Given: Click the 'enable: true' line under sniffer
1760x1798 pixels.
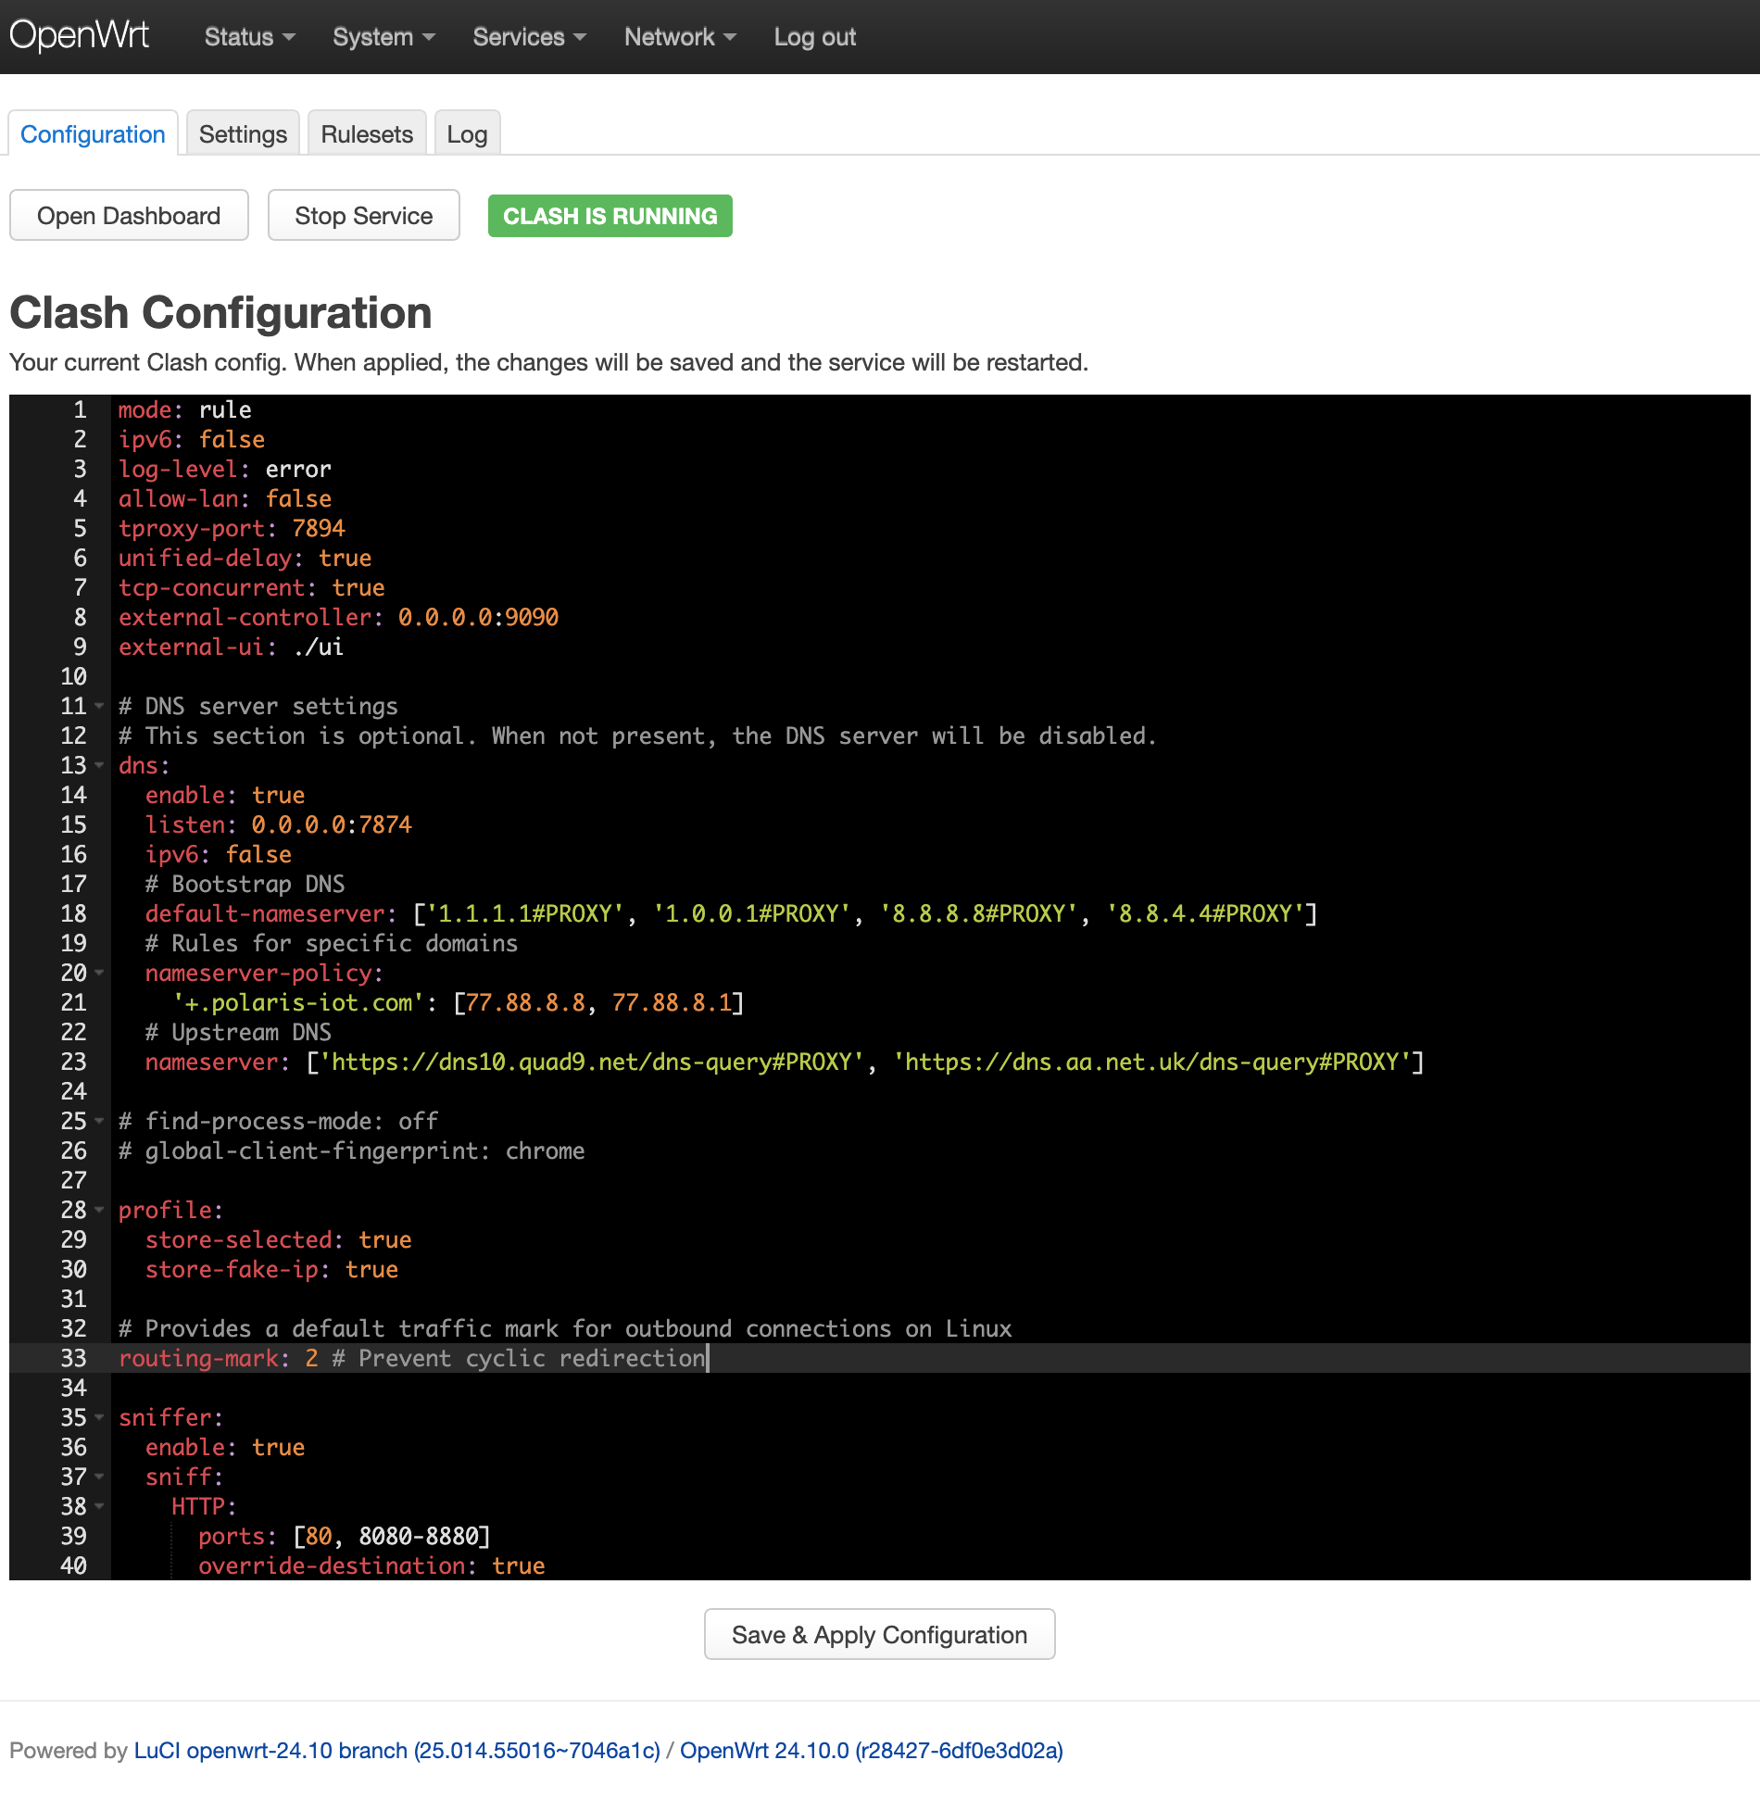Looking at the screenshot, I should (225, 1448).
